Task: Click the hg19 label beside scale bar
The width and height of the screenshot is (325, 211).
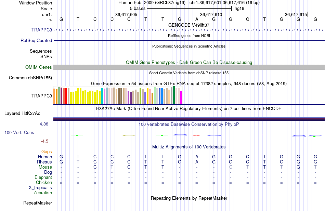Action: pos(239,9)
